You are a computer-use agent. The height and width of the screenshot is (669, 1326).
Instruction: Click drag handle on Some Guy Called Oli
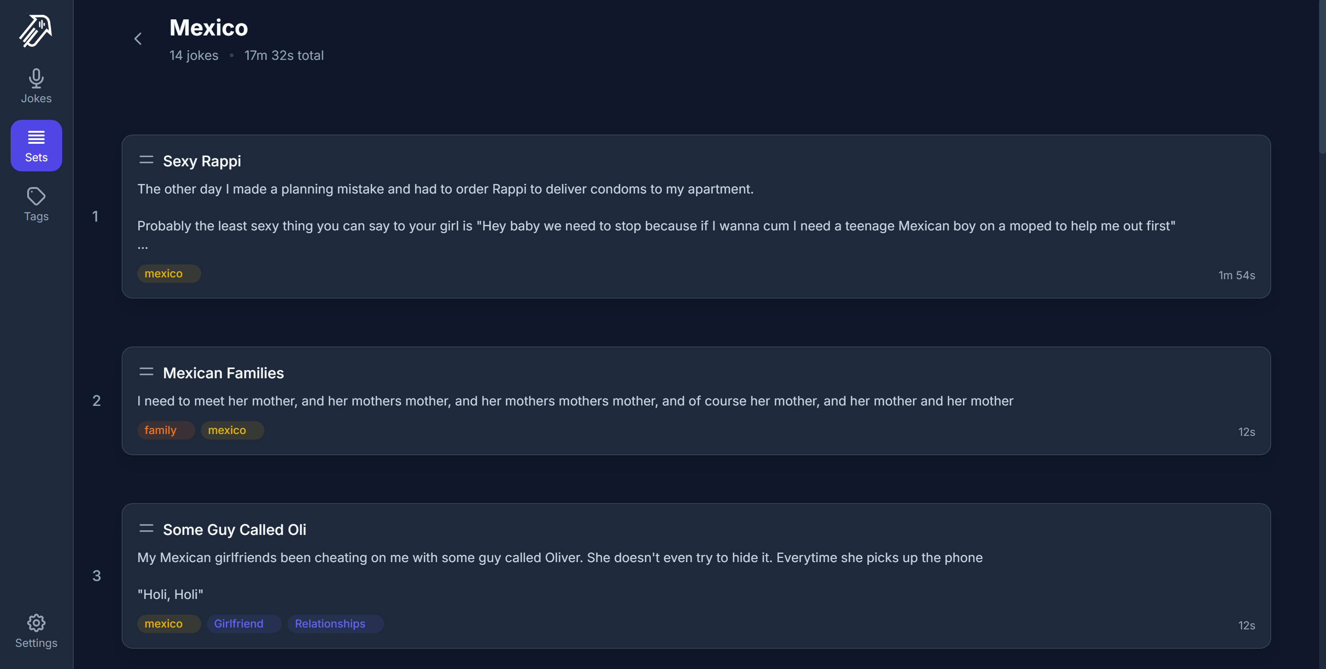point(146,528)
